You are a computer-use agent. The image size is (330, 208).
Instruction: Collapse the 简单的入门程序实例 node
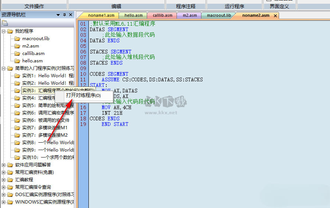click(x=4, y=68)
